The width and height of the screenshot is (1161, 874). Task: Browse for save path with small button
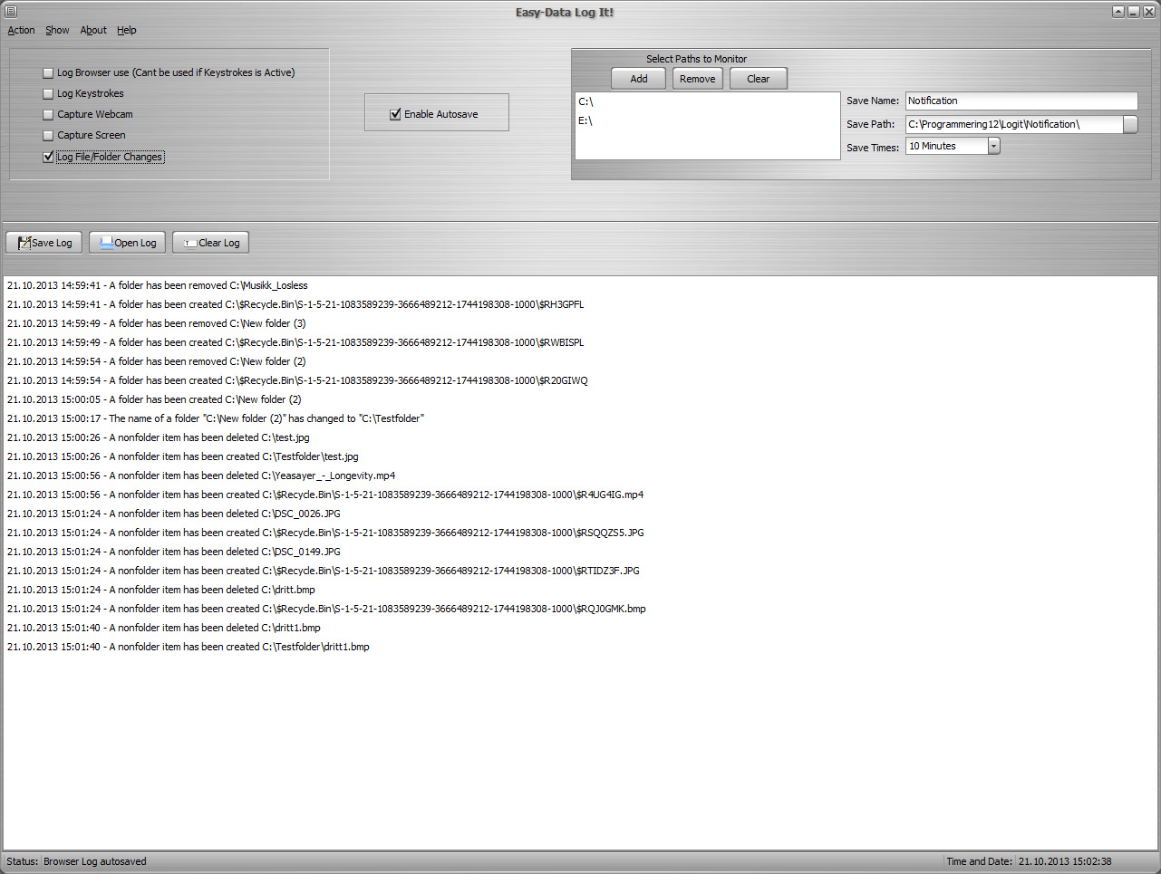pos(1130,124)
